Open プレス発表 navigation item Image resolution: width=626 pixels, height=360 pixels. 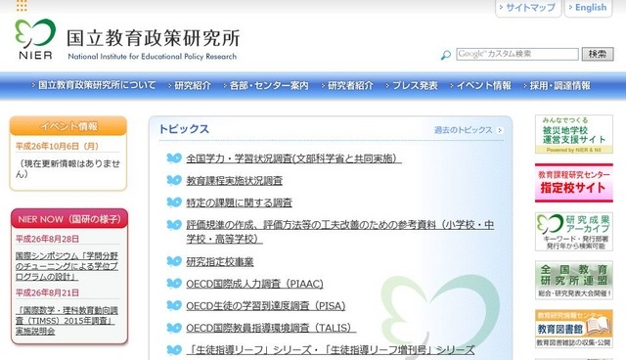pyautogui.click(x=412, y=85)
